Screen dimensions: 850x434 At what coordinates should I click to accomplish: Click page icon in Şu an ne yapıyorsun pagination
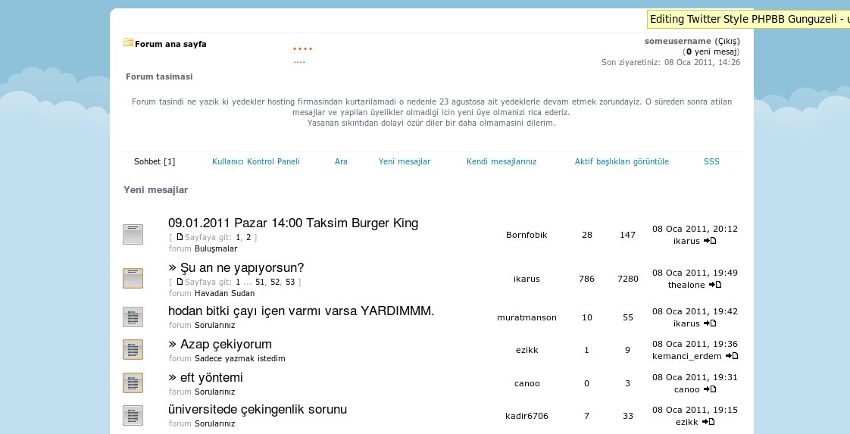(180, 281)
